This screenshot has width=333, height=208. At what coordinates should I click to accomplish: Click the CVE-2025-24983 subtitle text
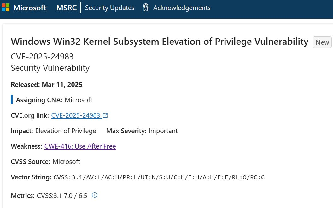(42, 57)
